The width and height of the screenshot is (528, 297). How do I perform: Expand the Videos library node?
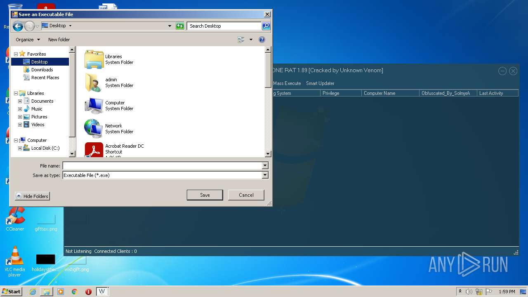(x=20, y=125)
